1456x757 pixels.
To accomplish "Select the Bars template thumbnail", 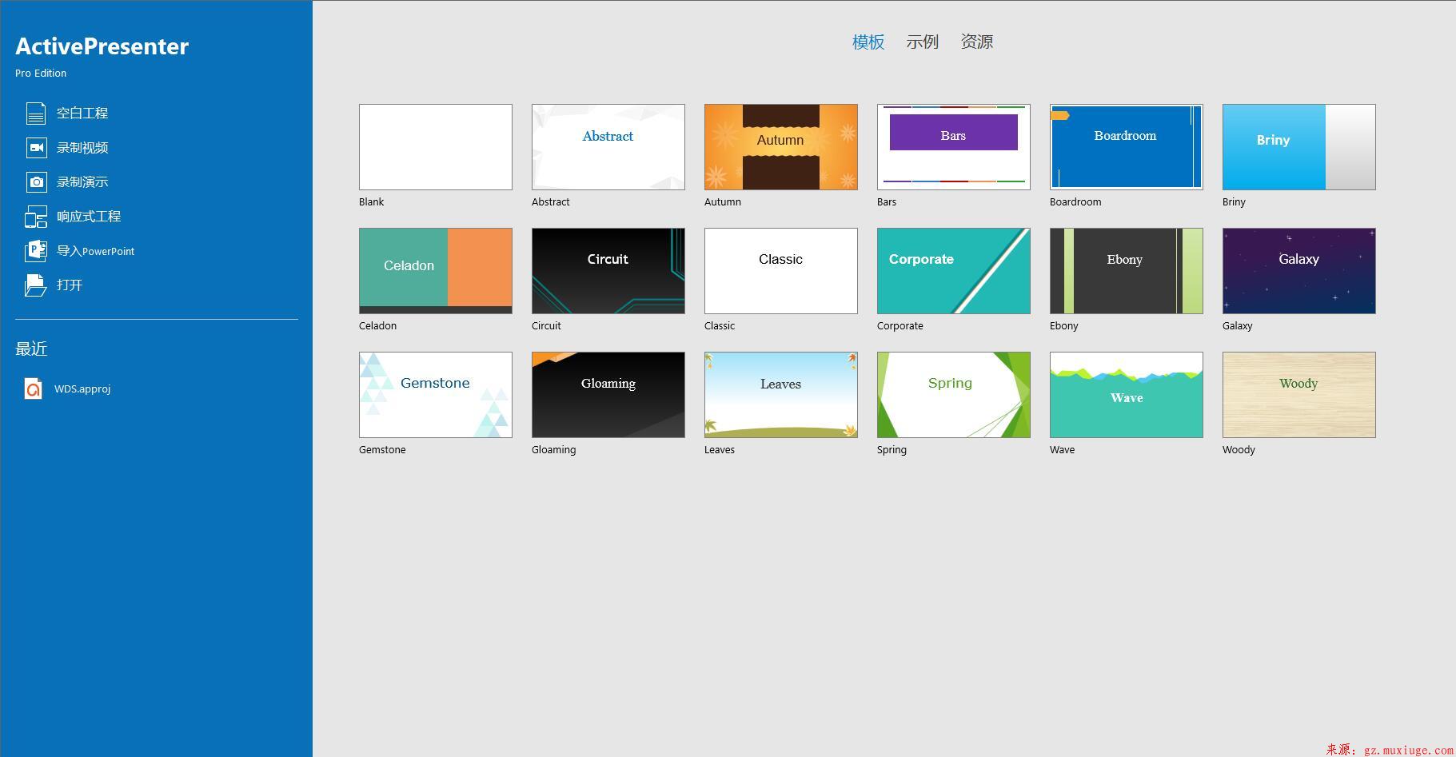I will pyautogui.click(x=954, y=147).
